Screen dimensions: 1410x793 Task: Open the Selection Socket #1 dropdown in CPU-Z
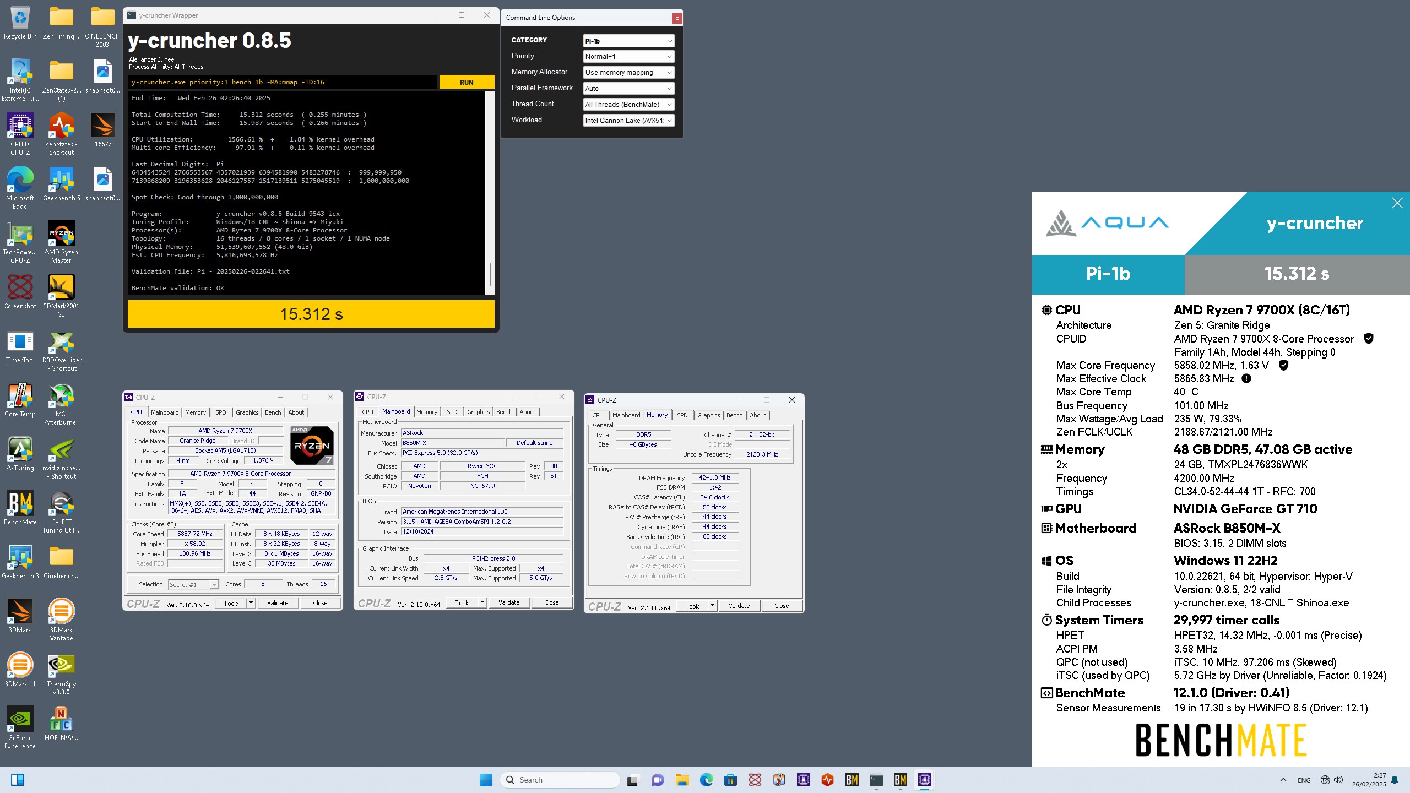point(193,584)
